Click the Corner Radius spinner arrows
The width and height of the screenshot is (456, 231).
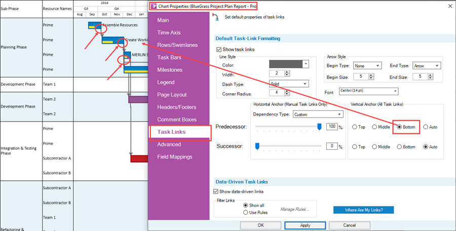pyautogui.click(x=287, y=93)
